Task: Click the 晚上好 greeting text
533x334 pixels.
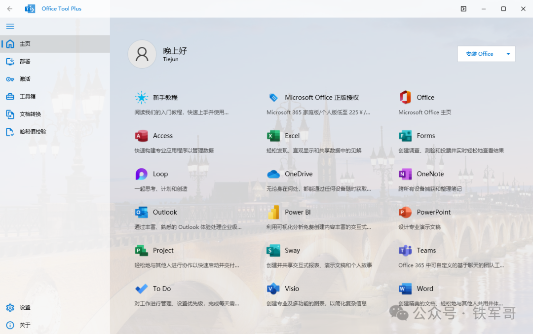Action: point(175,51)
